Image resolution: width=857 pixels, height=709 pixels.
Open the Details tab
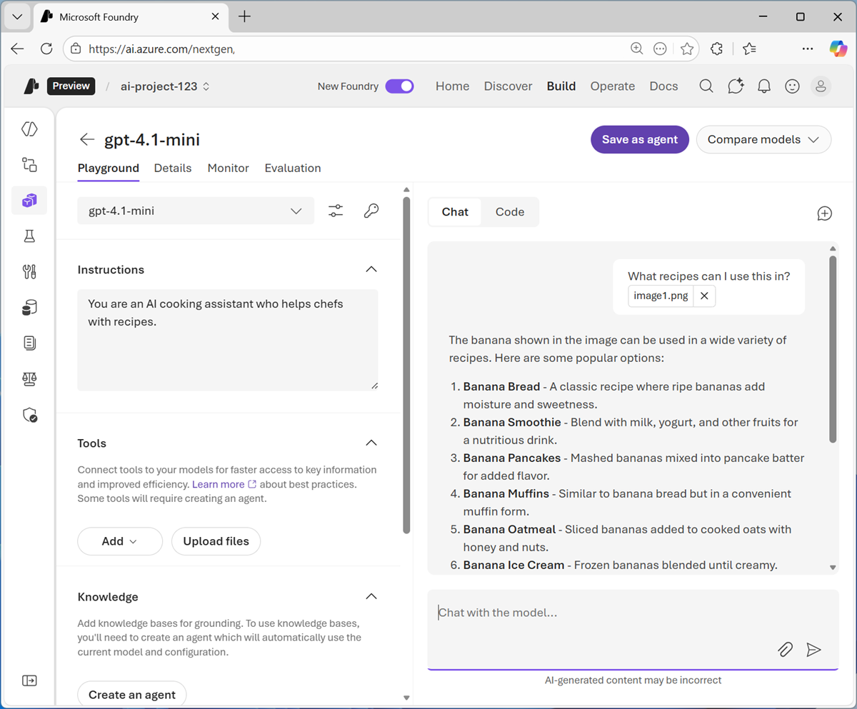(x=173, y=168)
